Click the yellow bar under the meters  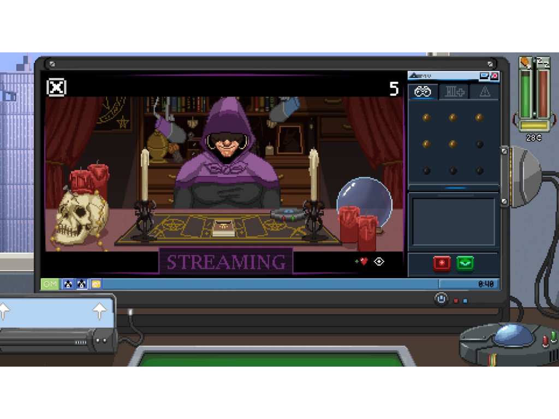(534, 126)
